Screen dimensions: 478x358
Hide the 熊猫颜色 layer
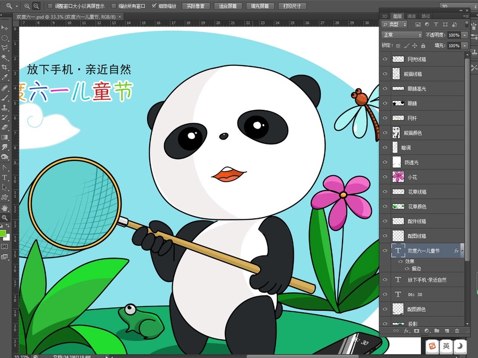pos(385,133)
